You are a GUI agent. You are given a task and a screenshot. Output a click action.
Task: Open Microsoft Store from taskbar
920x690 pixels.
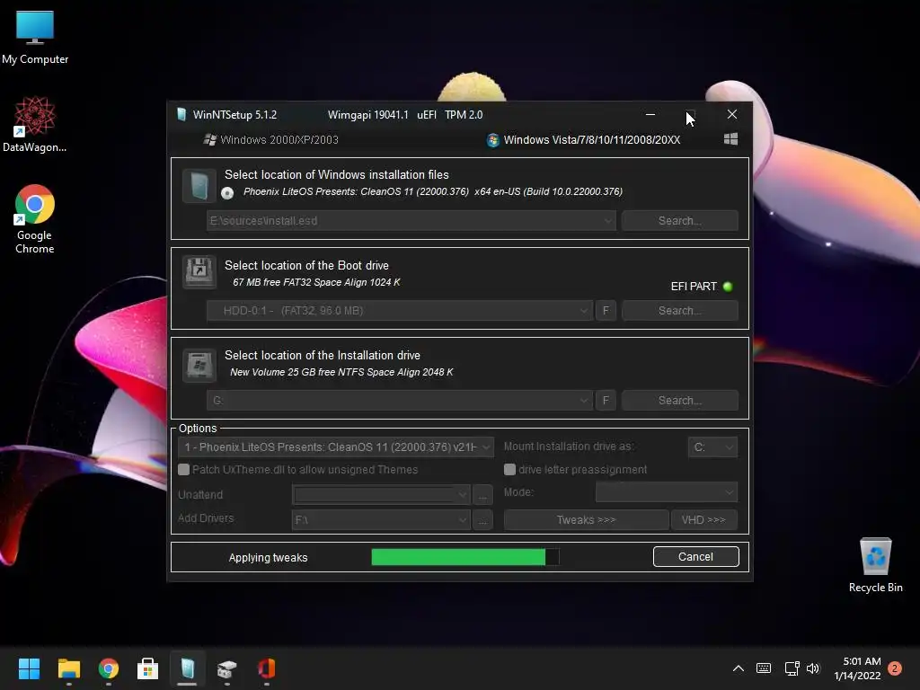coord(147,668)
